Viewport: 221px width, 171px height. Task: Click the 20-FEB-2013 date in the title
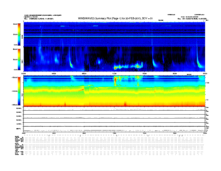coord(133,18)
